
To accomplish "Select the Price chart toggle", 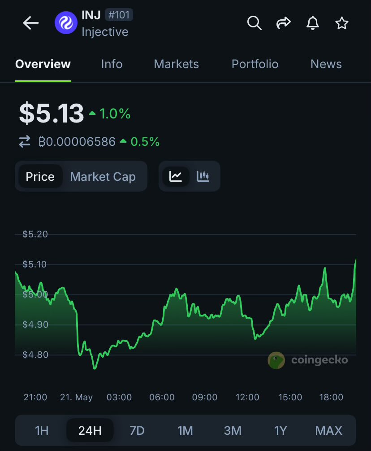I will tap(40, 177).
